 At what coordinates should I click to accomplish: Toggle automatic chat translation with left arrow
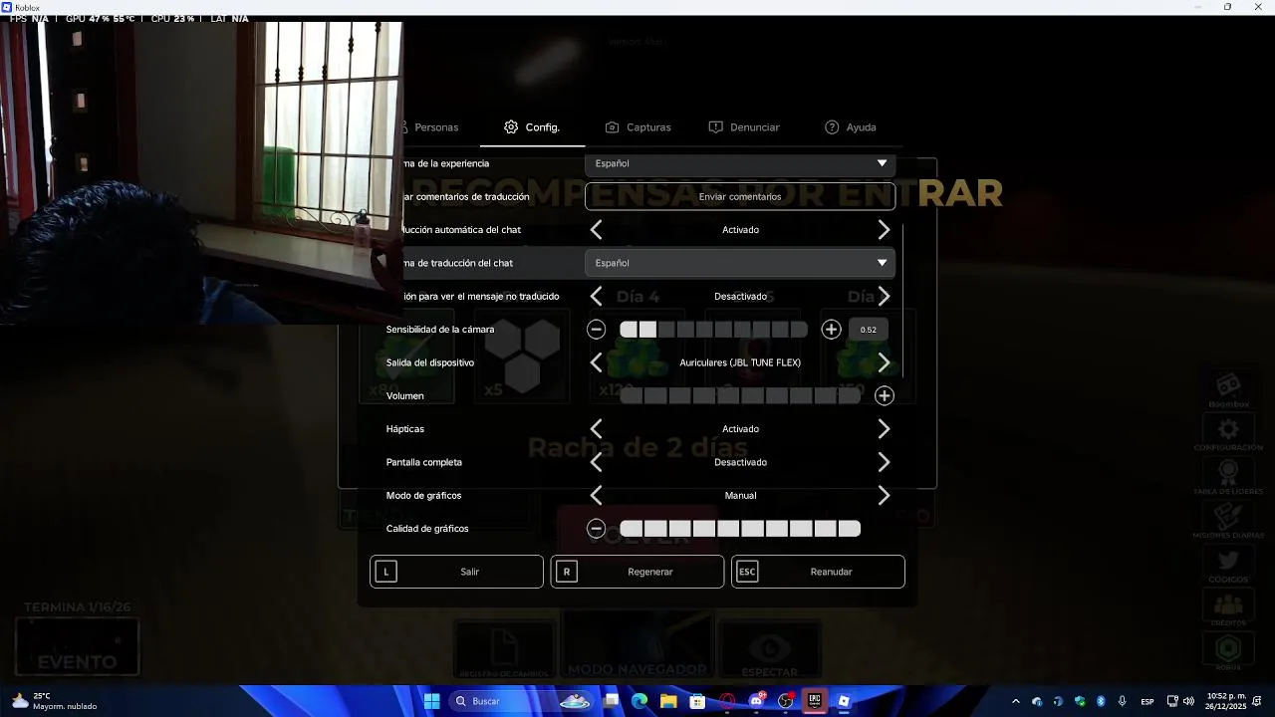[596, 230]
